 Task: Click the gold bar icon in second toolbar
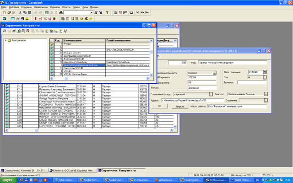(91, 19)
